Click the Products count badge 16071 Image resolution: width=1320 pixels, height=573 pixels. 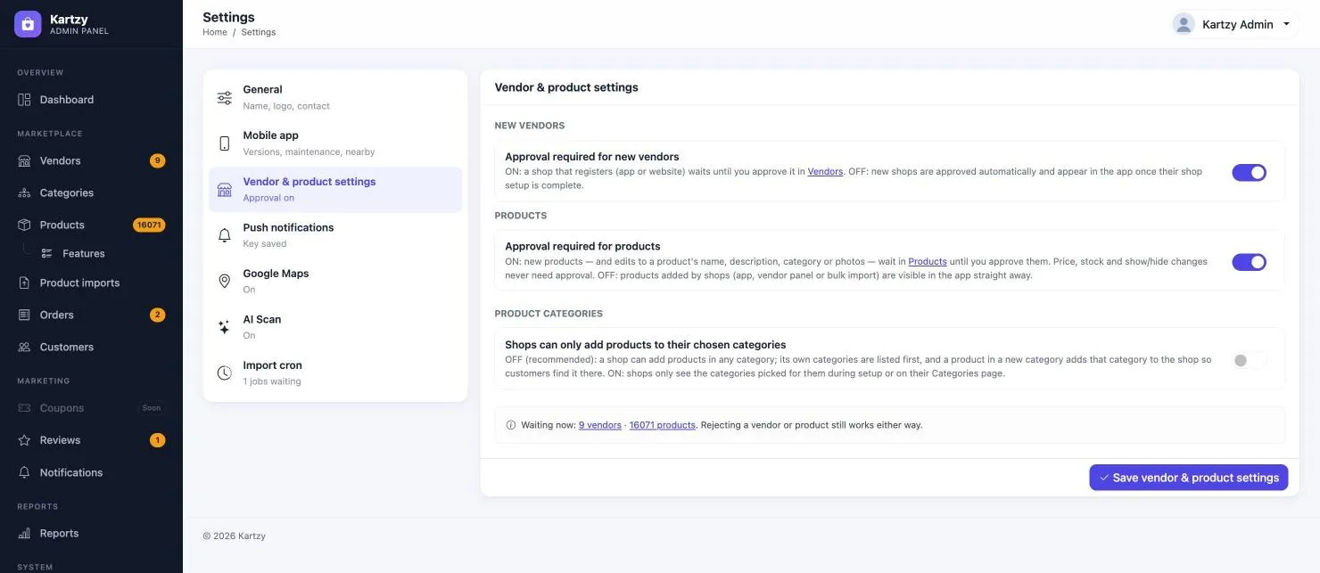pyautogui.click(x=149, y=225)
